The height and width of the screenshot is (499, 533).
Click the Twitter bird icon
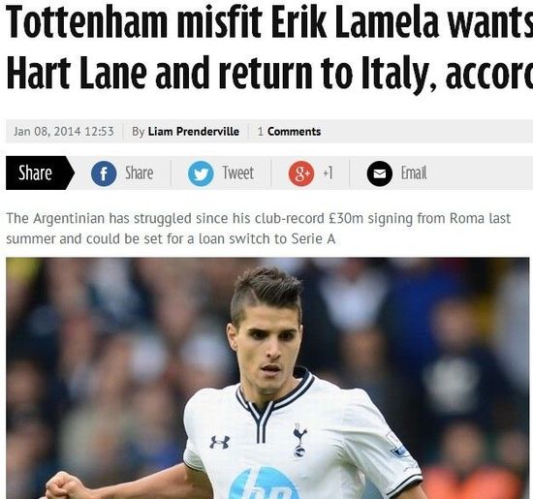click(201, 173)
